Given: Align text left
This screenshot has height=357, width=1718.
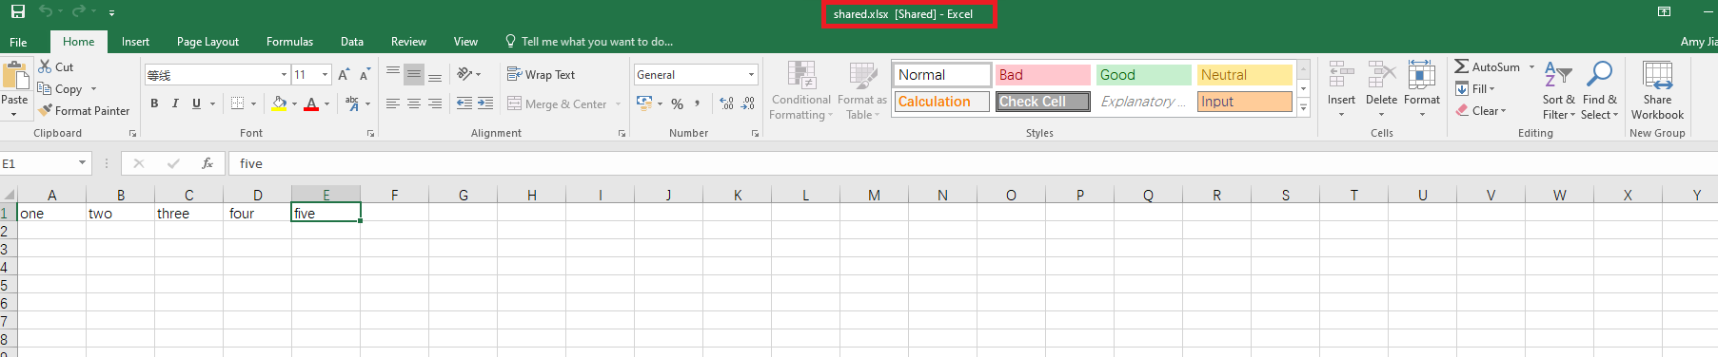Looking at the screenshot, I should point(393,103).
